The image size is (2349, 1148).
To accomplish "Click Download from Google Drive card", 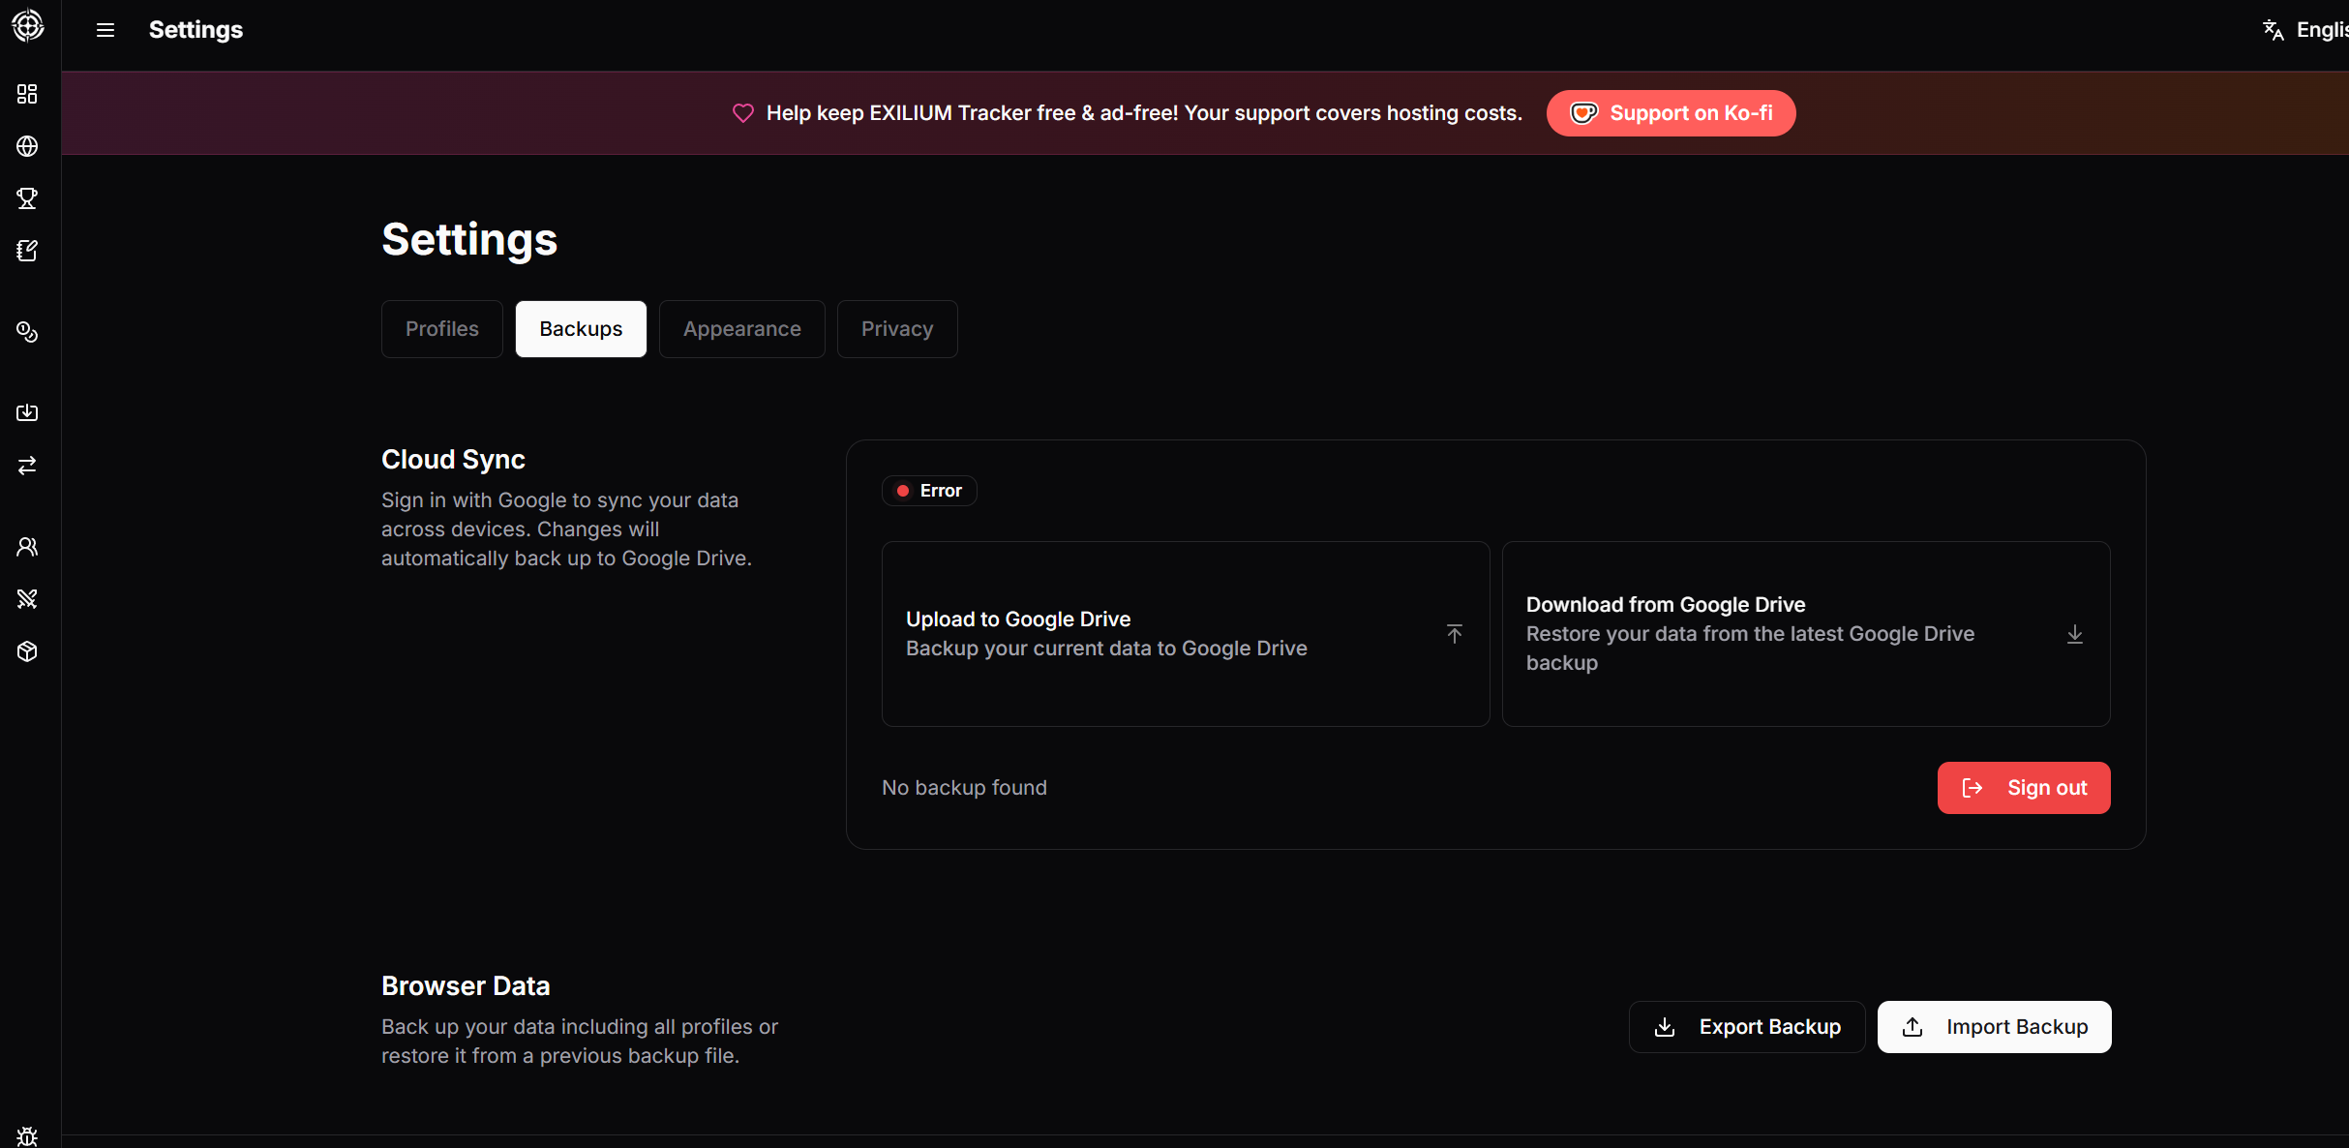I will (x=1805, y=634).
